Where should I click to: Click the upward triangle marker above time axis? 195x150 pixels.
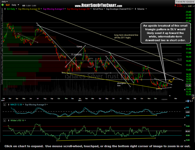click(170, 96)
